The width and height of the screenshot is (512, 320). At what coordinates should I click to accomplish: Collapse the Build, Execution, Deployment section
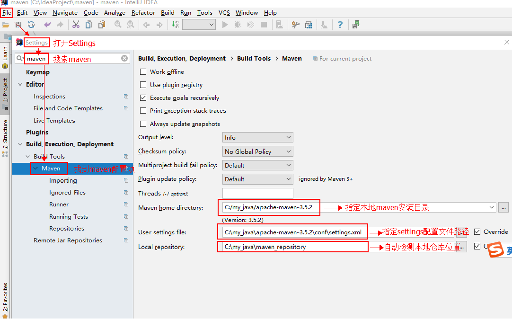click(20, 144)
